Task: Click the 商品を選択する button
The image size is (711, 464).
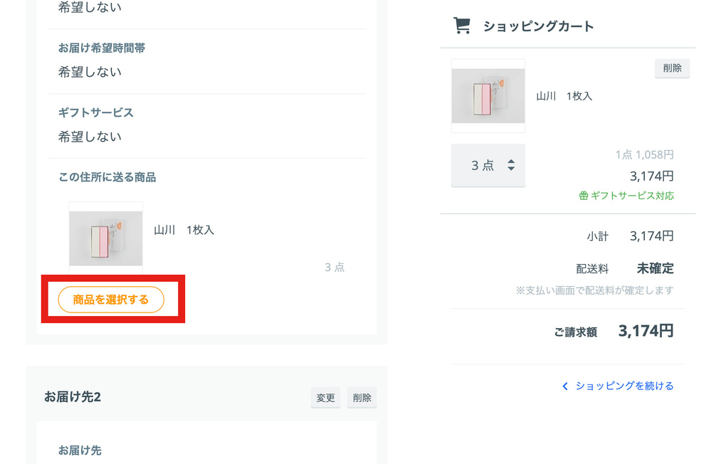Action: (x=111, y=300)
